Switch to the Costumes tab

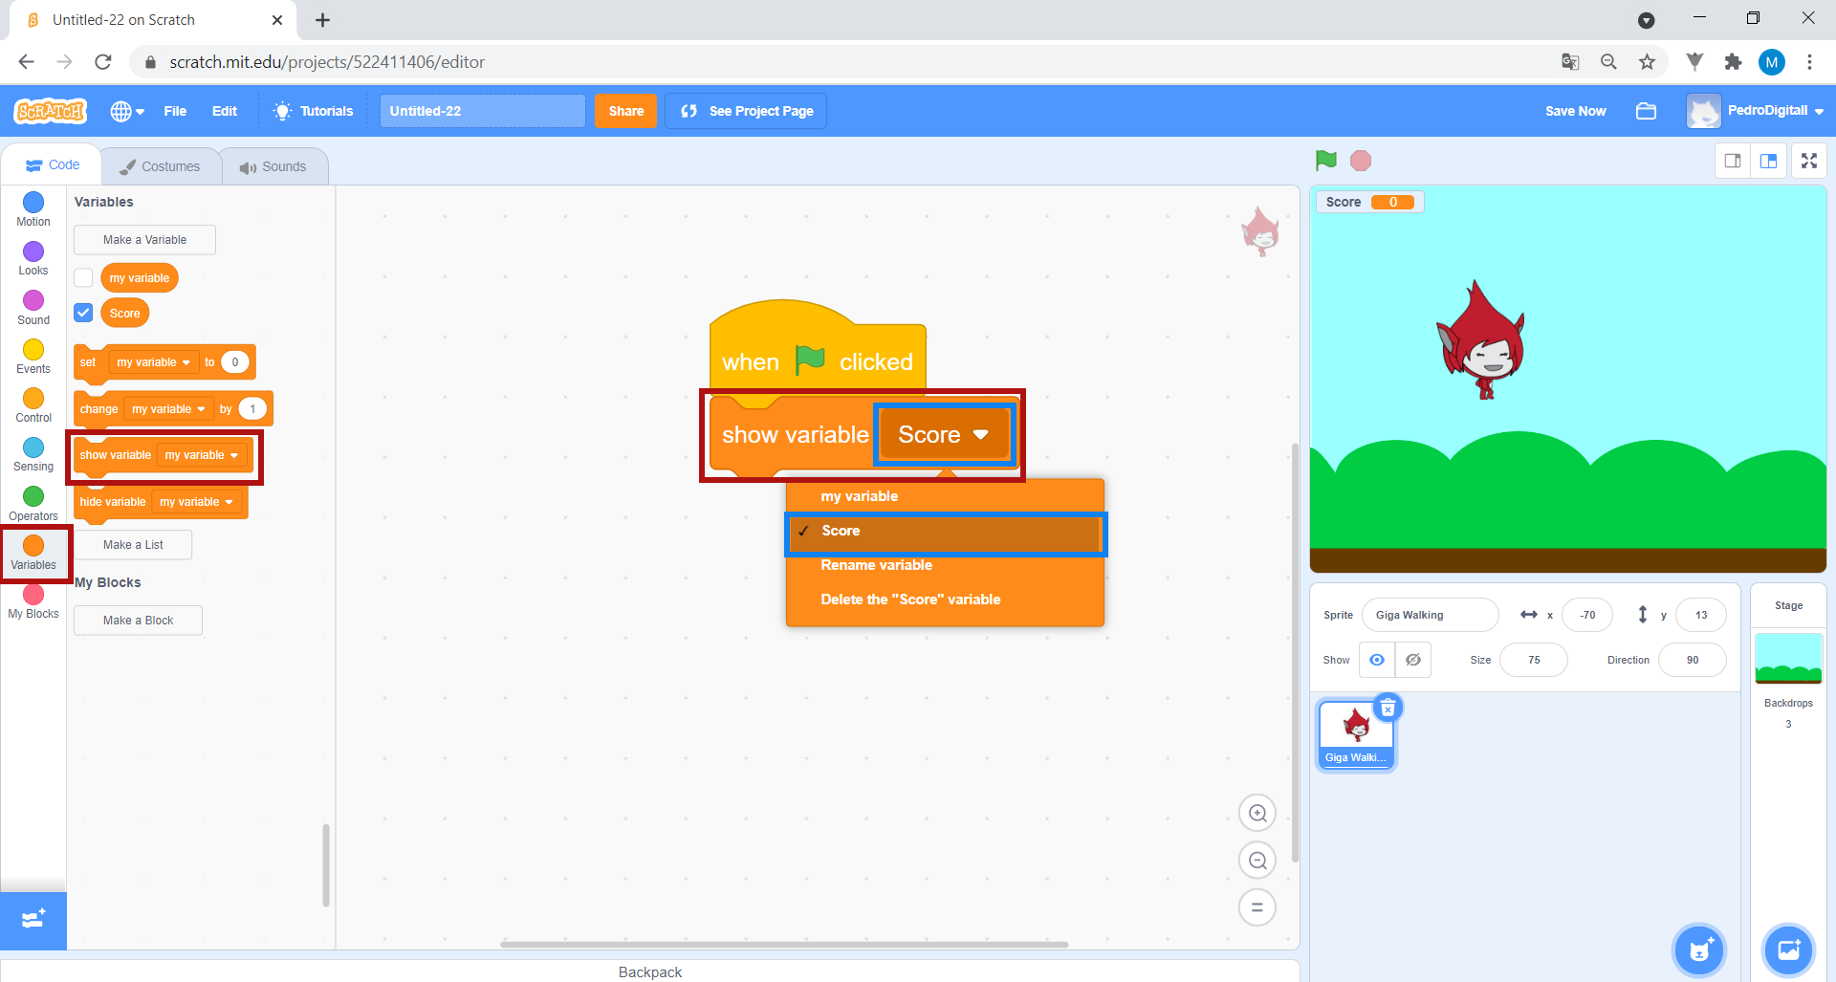click(160, 166)
